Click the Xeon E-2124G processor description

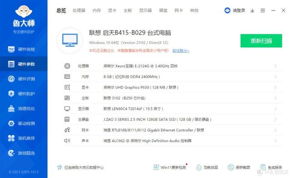pyautogui.click(x=140, y=66)
